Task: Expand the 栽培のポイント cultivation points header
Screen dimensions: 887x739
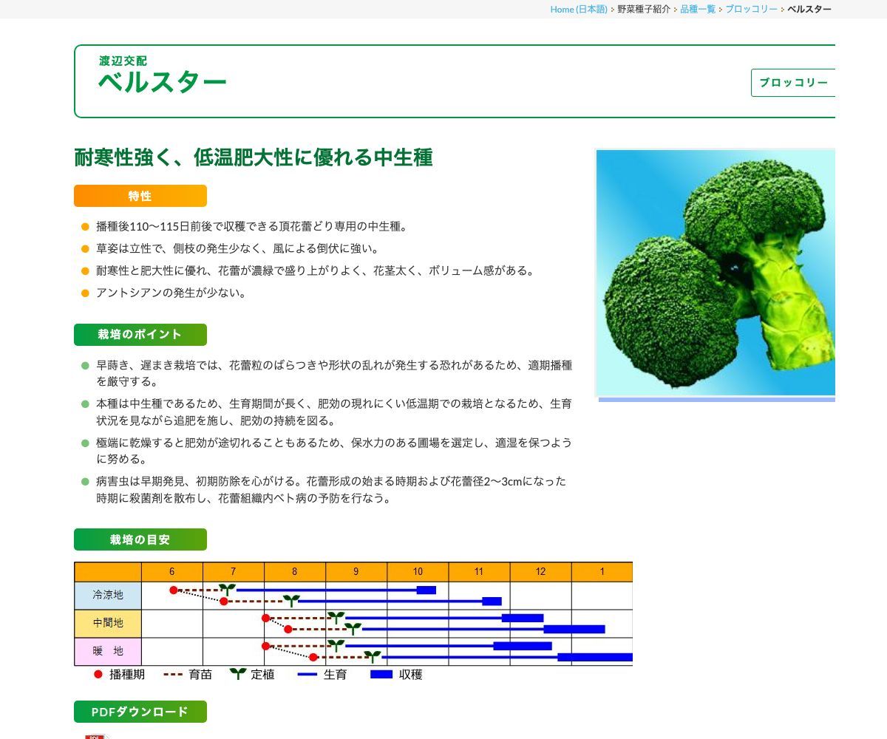Action: [140, 334]
